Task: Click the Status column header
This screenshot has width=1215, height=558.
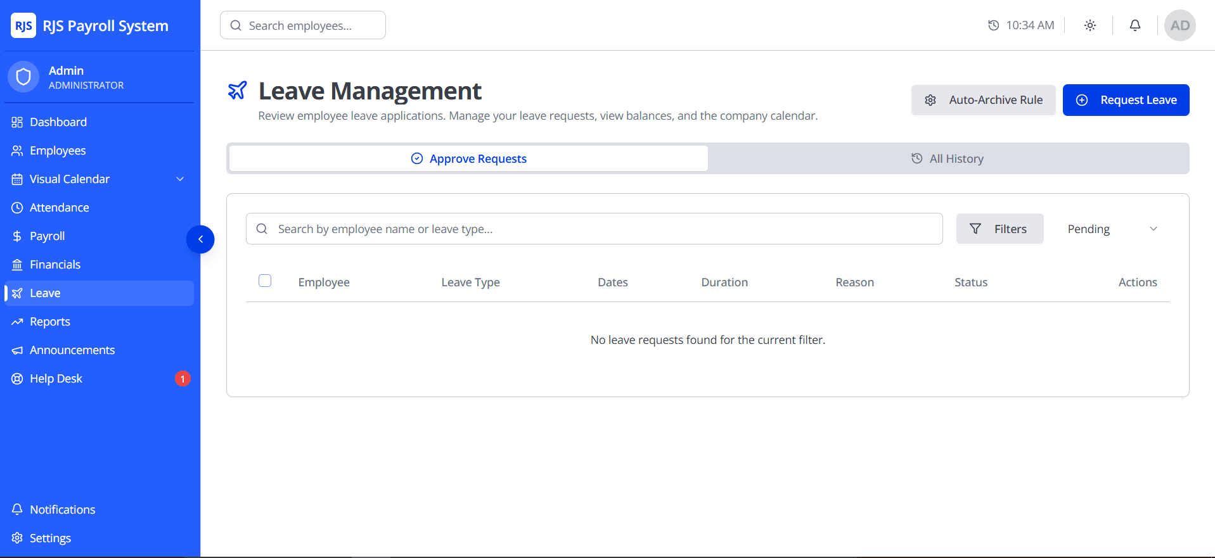Action: 971,282
